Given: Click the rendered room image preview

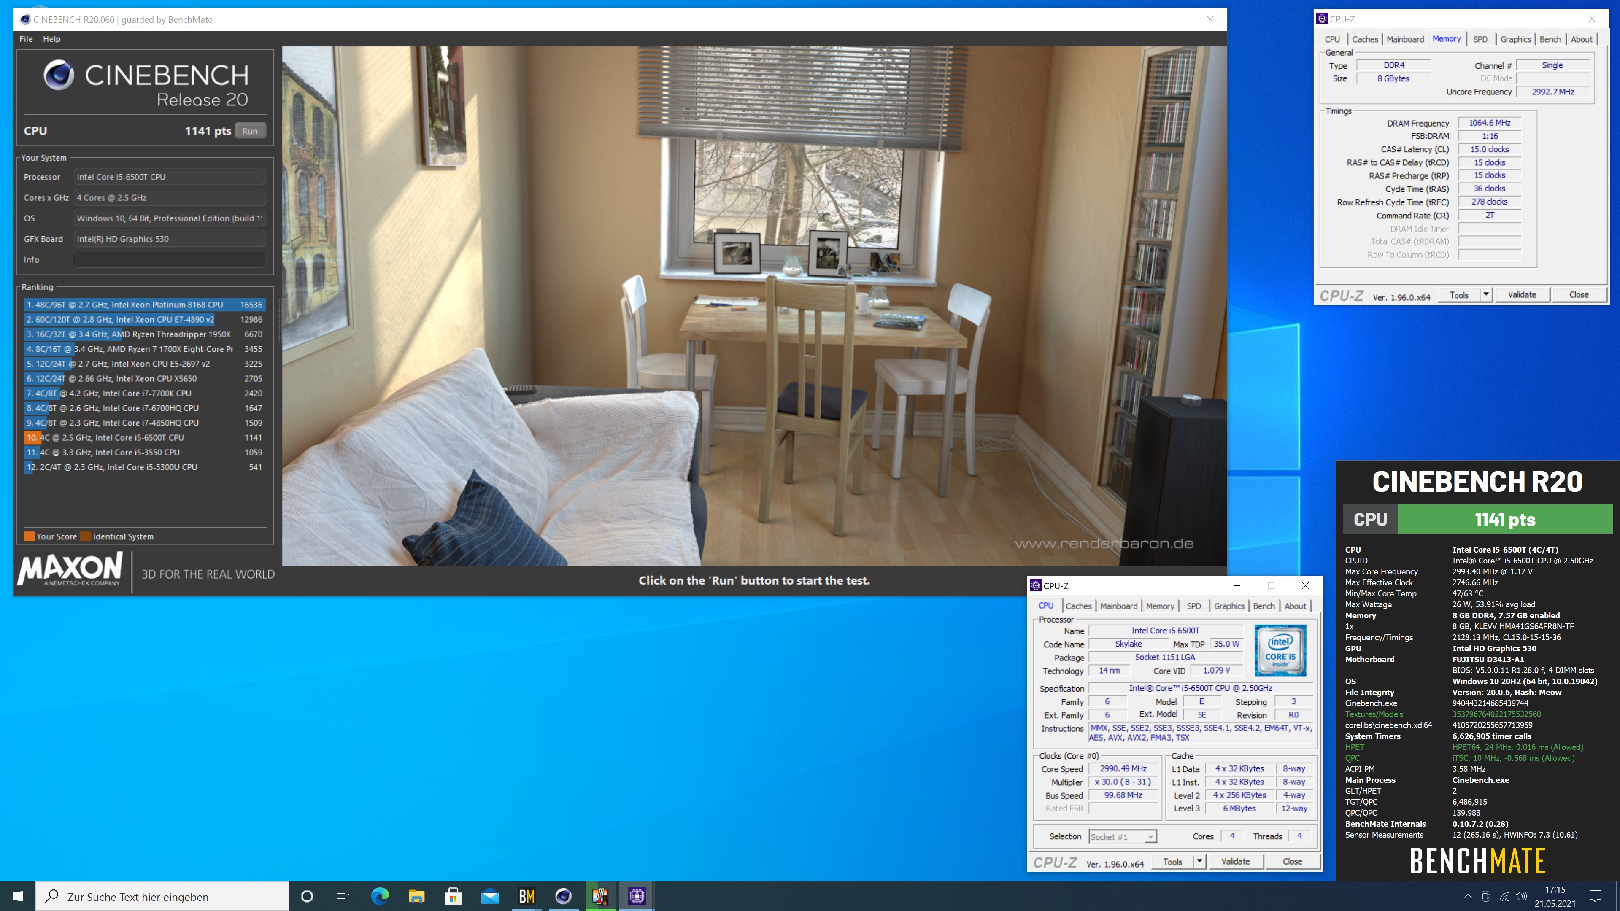Looking at the screenshot, I should click(x=754, y=306).
